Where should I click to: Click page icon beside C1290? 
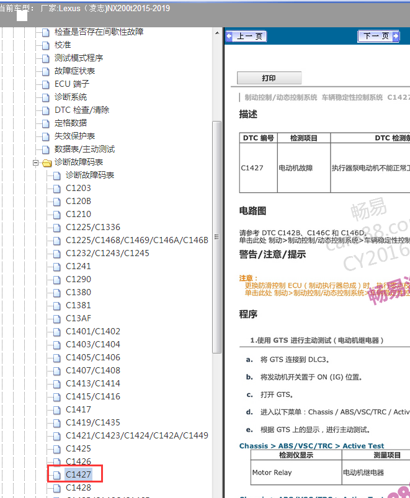click(57, 280)
